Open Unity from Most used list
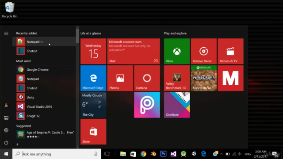Screen dimensions: 283x159 (x=44, y=97)
